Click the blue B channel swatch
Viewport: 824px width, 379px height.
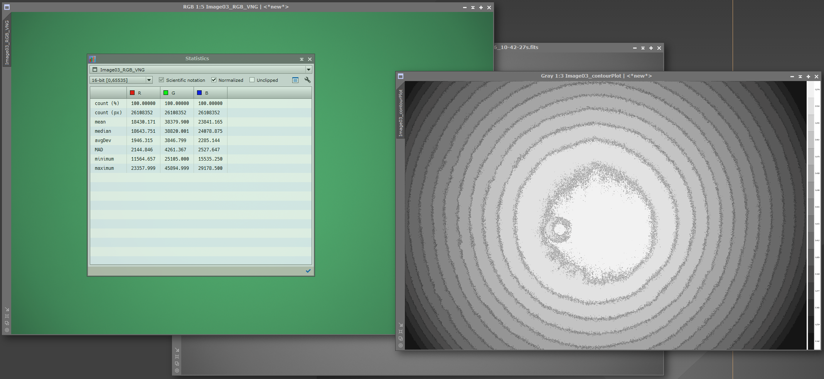[199, 93]
